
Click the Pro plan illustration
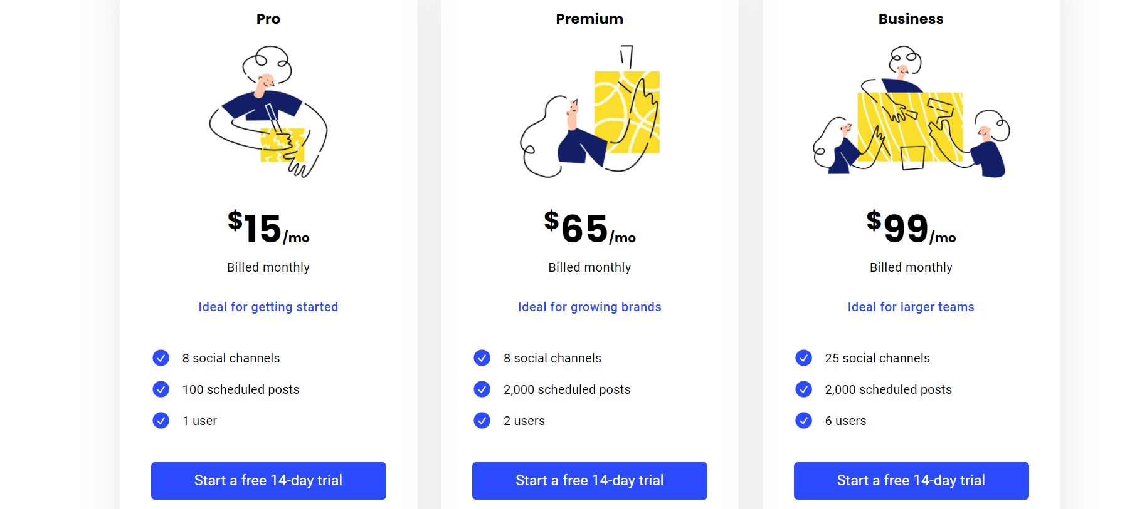268,111
